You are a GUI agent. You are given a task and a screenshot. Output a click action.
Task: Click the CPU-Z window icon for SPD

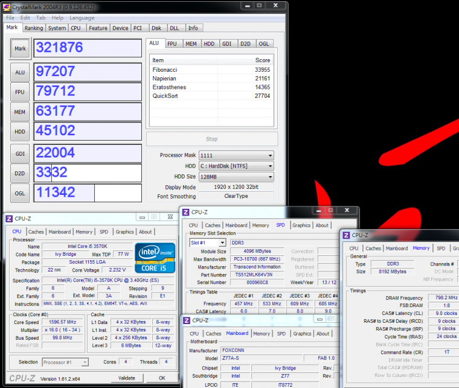[185, 212]
